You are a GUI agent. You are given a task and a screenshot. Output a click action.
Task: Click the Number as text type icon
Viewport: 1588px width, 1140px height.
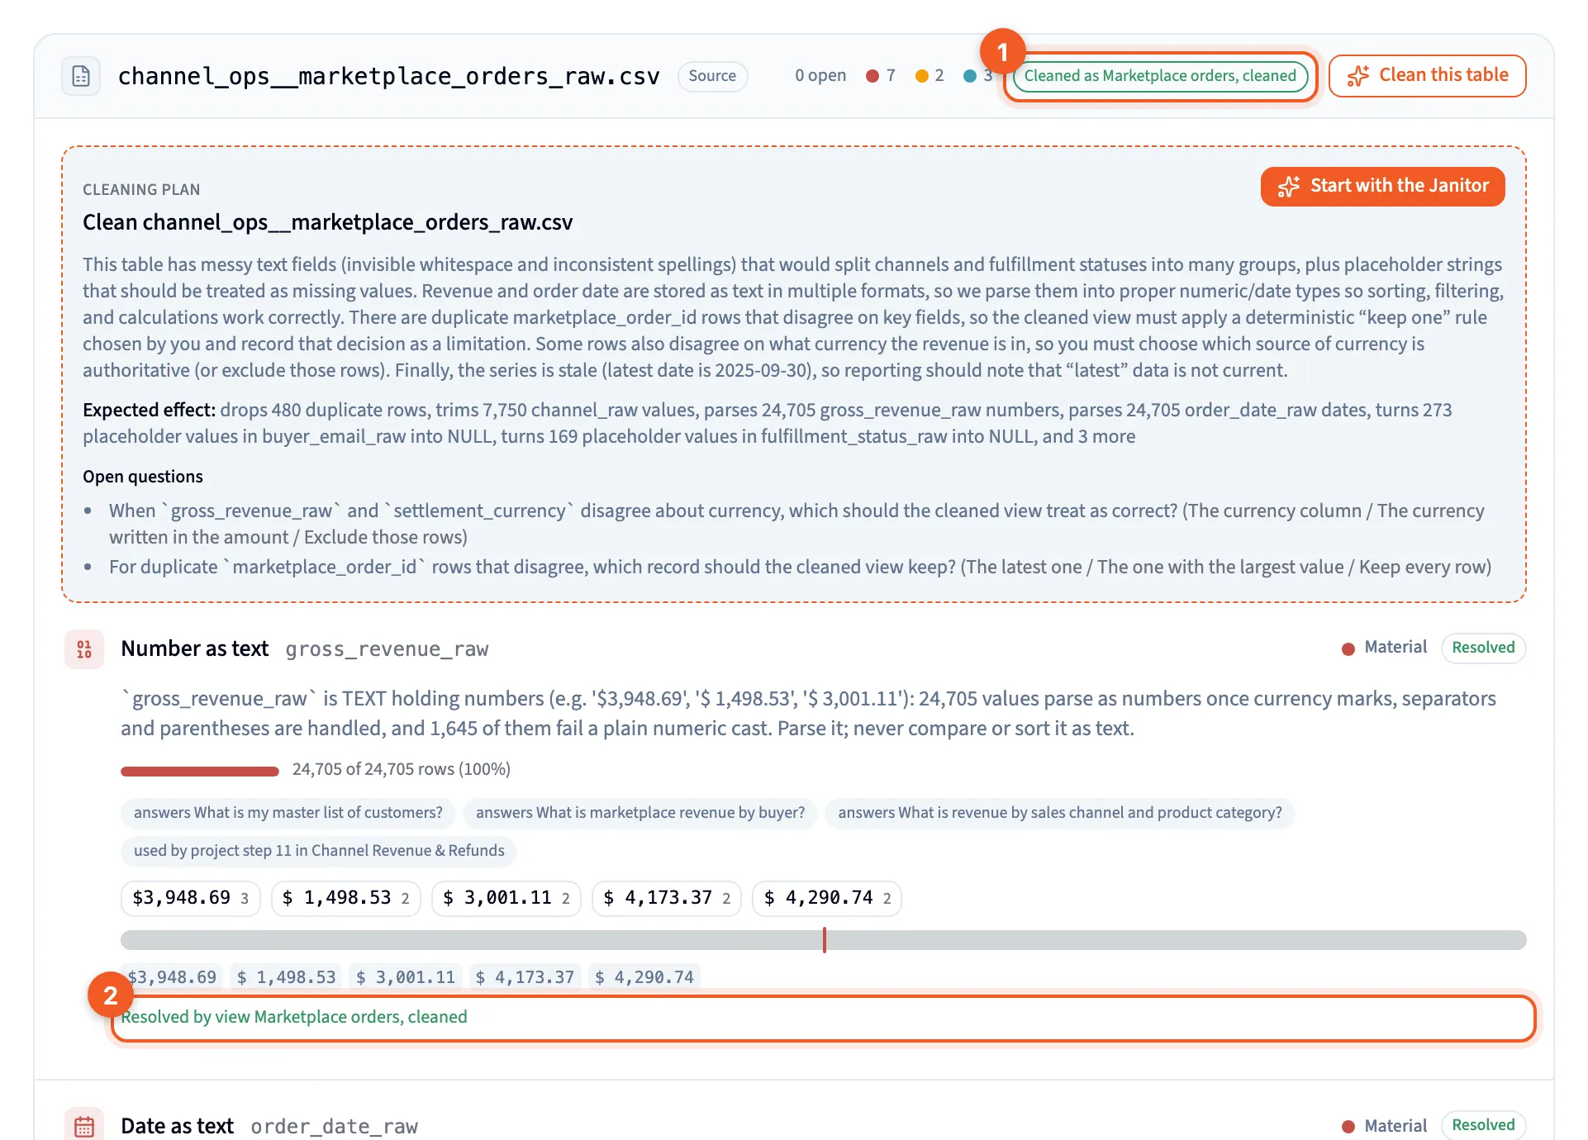[84, 649]
